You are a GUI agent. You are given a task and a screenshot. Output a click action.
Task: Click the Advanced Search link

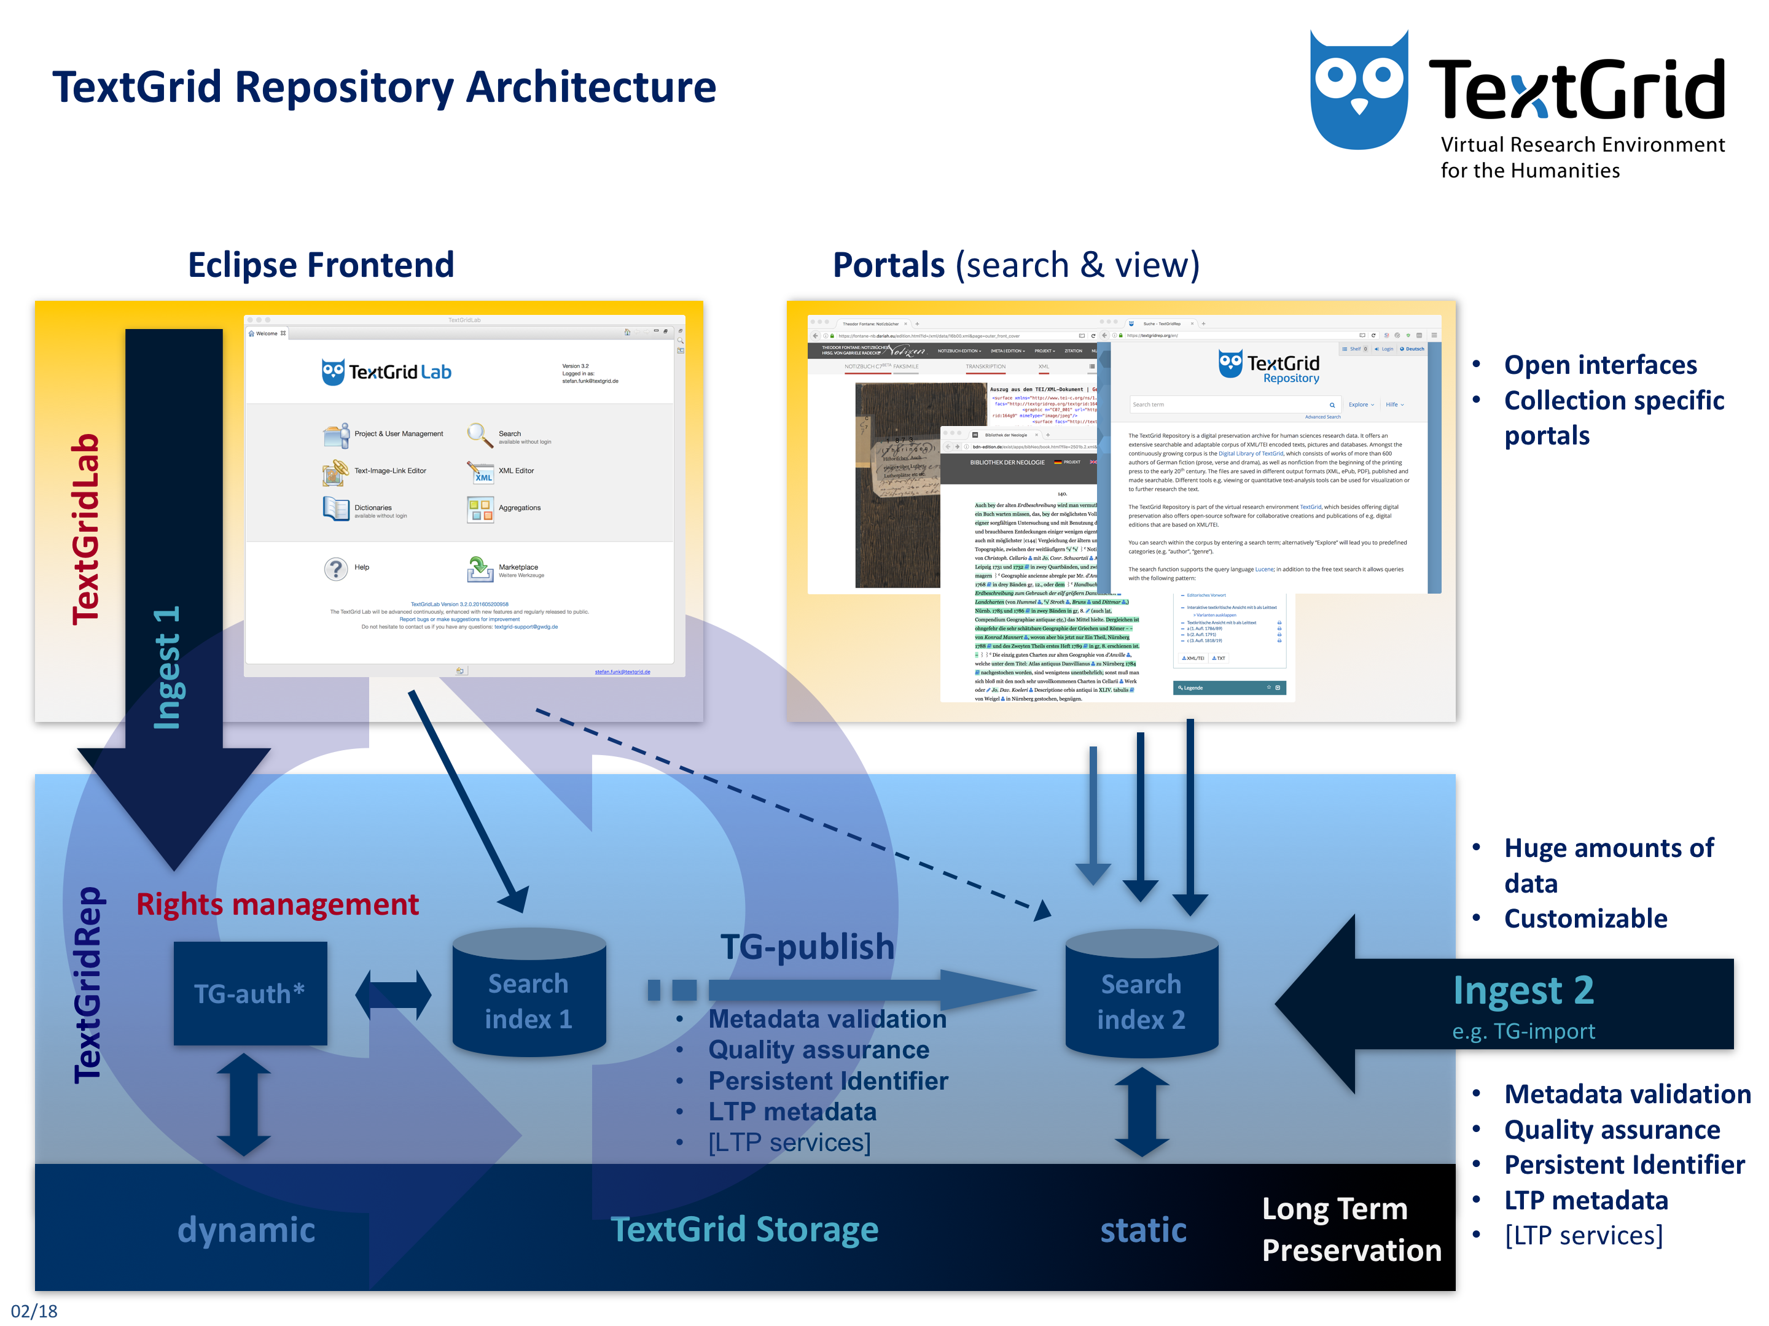click(1322, 417)
